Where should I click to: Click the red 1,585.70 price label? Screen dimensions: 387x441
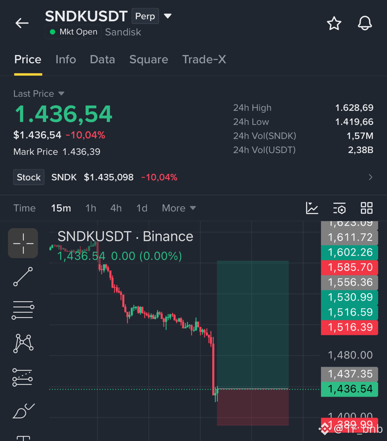(x=350, y=267)
